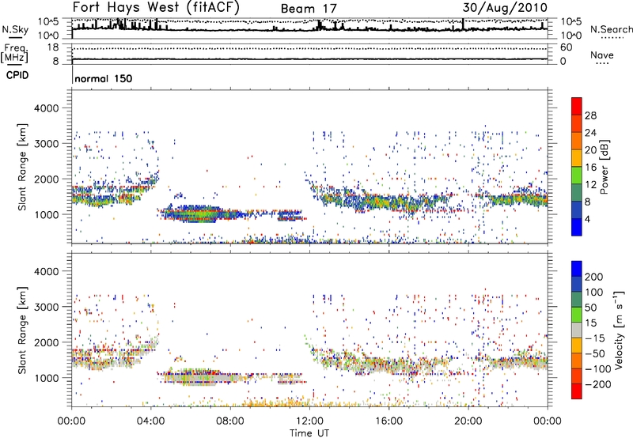
Task: Pick the orange swatch between 20 and 24 dB
Action: coord(577,140)
